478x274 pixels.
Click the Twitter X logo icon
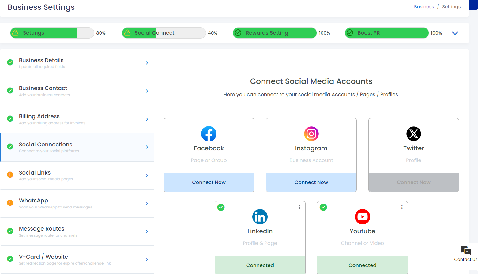click(413, 134)
